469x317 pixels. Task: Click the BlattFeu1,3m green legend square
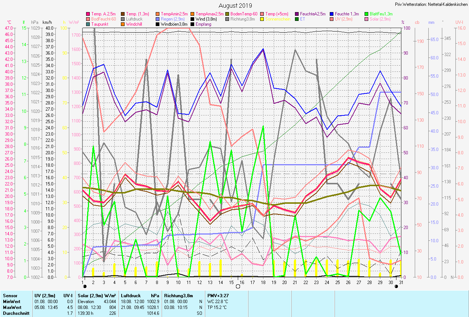(x=366, y=14)
